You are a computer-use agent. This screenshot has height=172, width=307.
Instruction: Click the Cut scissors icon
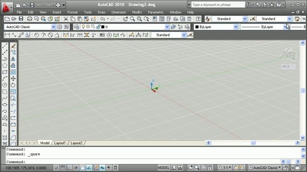(66, 19)
